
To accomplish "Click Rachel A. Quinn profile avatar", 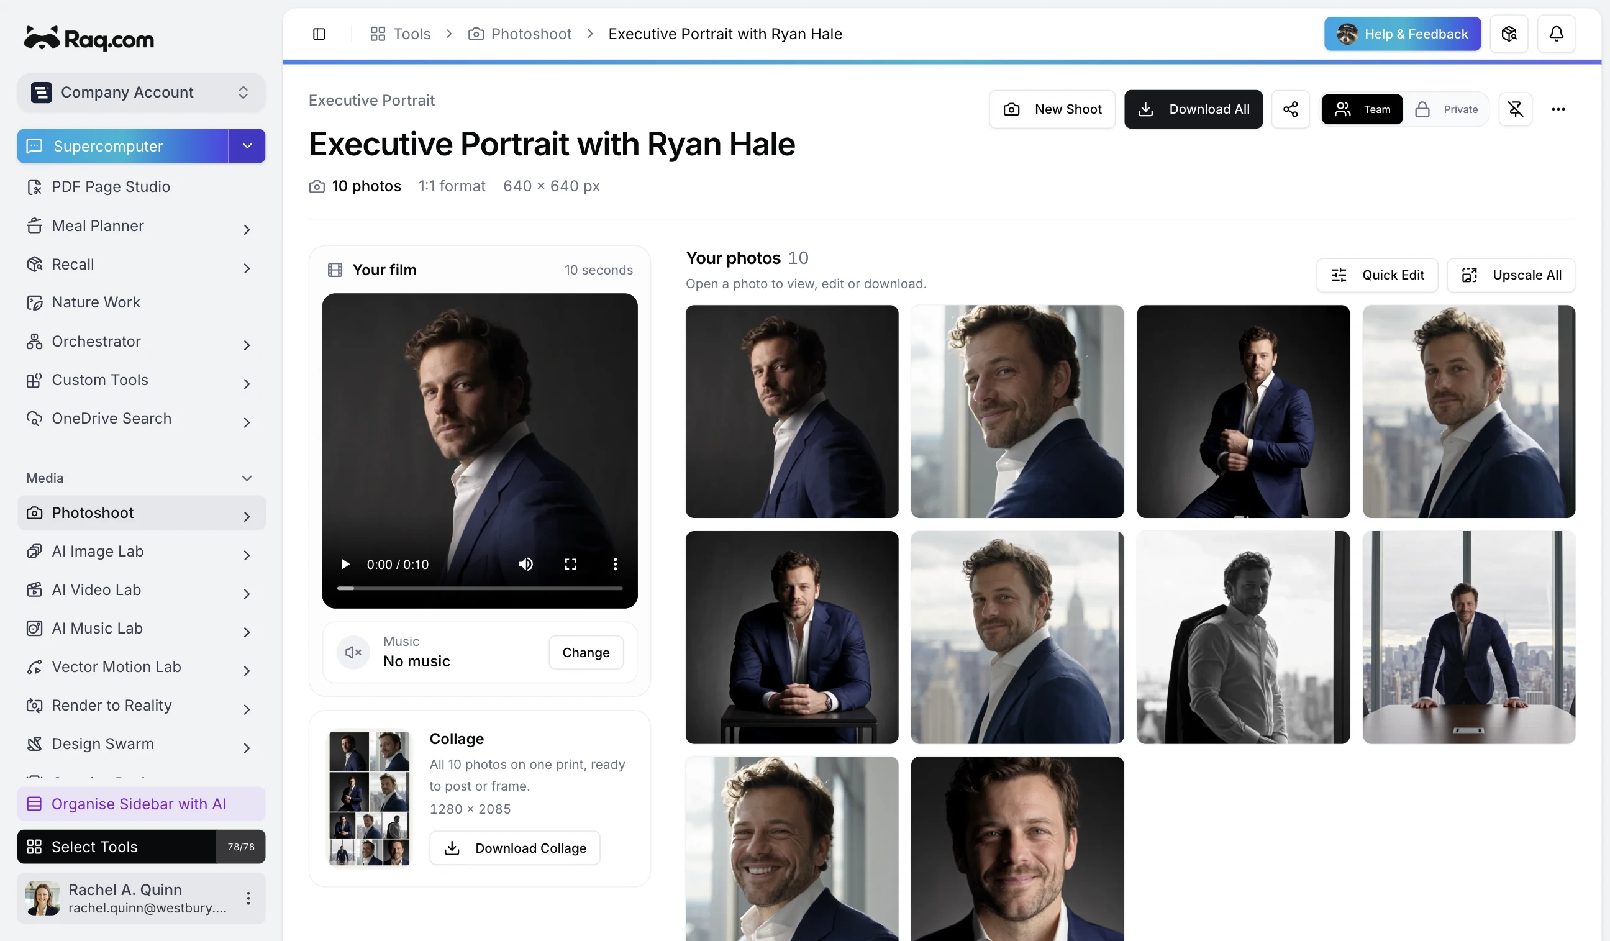I will tap(43, 898).
